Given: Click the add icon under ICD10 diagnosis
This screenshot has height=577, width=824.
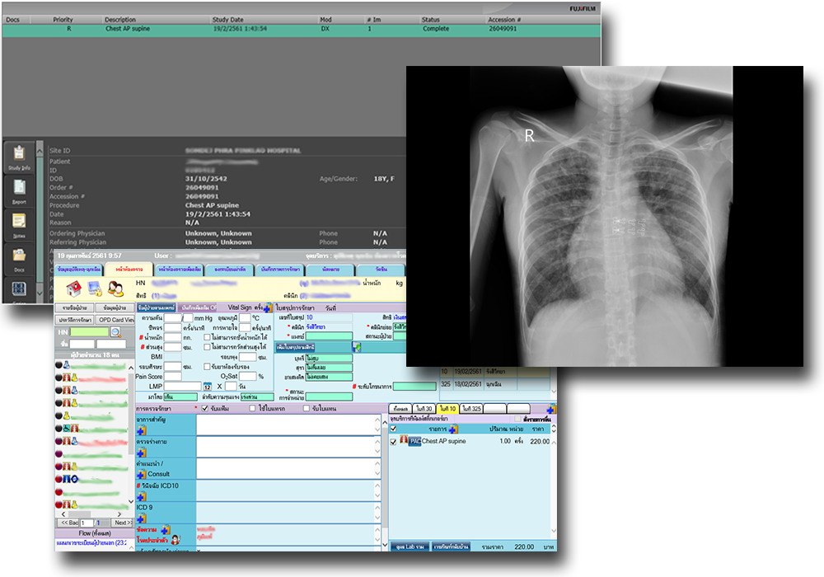Looking at the screenshot, I should tap(142, 496).
